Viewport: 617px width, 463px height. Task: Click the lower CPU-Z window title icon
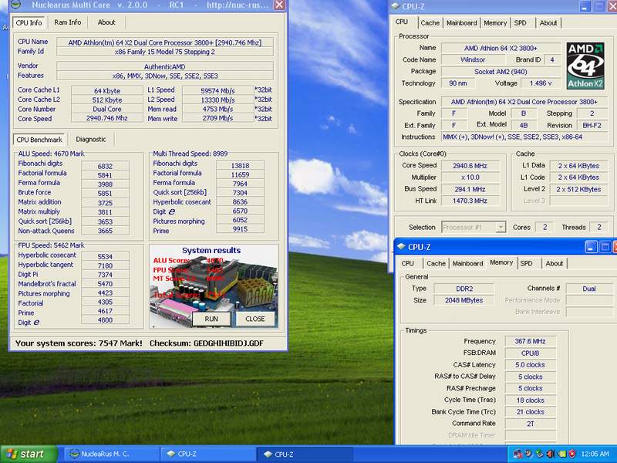401,247
